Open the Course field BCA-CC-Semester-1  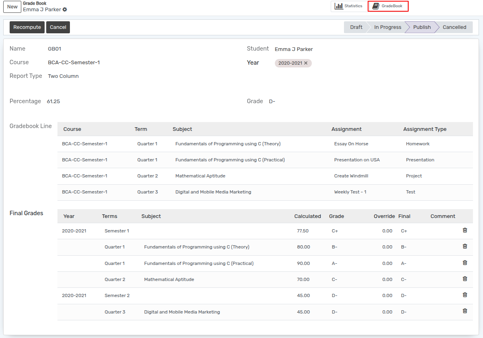click(x=74, y=63)
